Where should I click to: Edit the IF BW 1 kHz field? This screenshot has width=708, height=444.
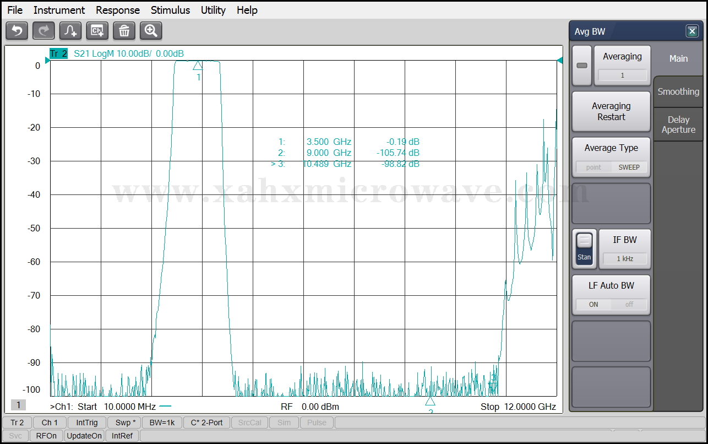pyautogui.click(x=625, y=258)
